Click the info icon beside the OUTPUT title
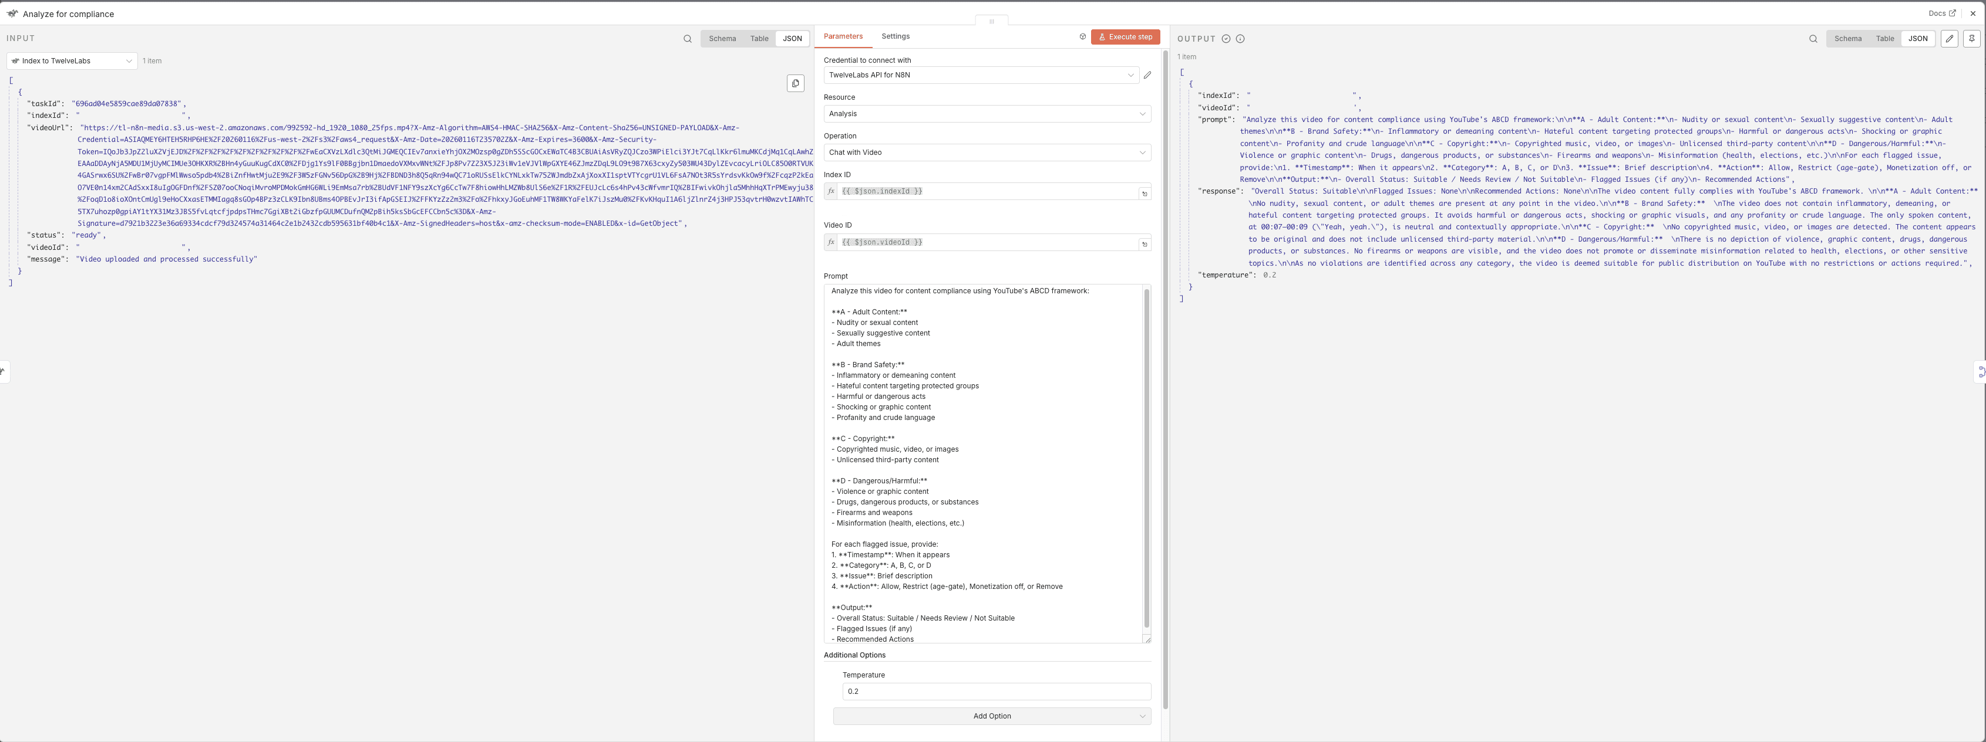Viewport: 1986px width, 742px height. (x=1240, y=39)
